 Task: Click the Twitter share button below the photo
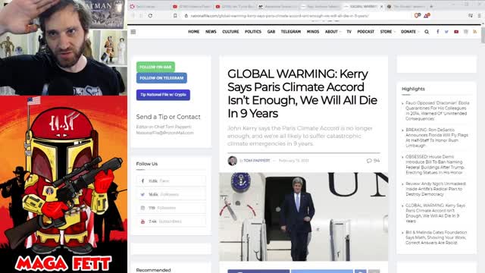click(x=321, y=271)
